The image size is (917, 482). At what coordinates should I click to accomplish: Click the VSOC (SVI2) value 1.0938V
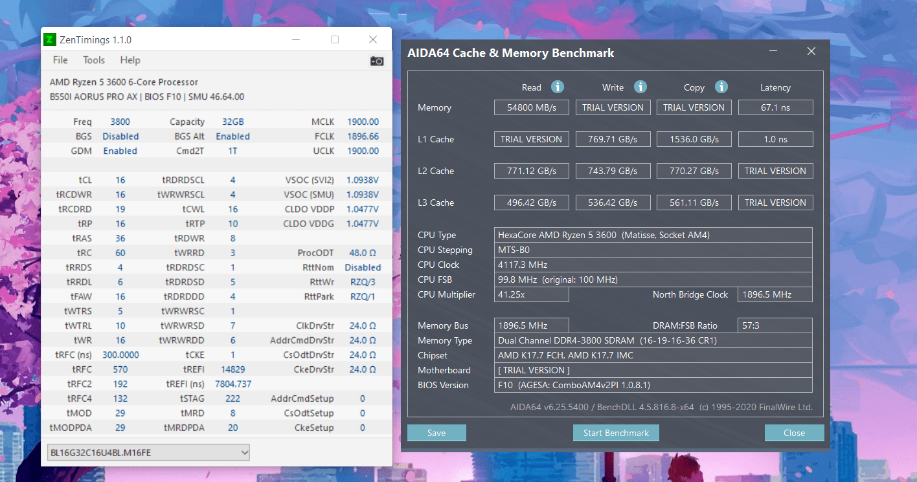[x=363, y=180]
